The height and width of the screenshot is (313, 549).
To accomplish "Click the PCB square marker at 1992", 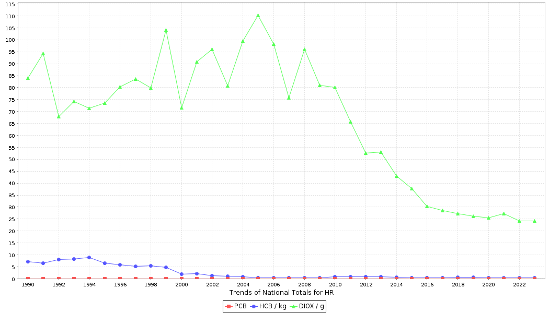I will point(59,279).
